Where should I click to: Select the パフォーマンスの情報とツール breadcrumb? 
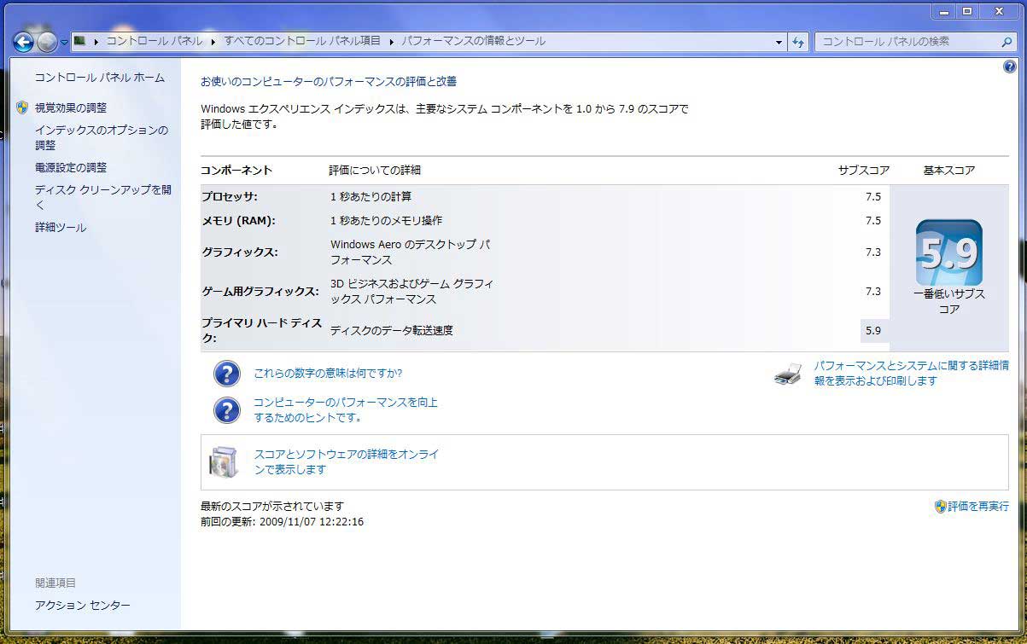point(473,41)
